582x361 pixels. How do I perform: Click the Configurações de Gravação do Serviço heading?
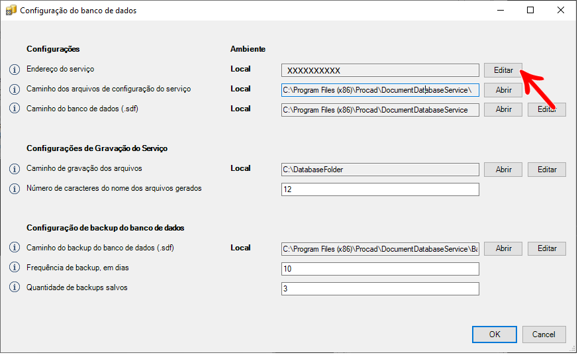click(97, 148)
